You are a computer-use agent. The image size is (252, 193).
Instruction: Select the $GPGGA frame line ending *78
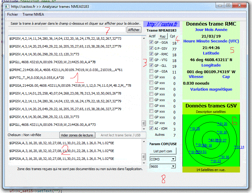pos(70,86)
